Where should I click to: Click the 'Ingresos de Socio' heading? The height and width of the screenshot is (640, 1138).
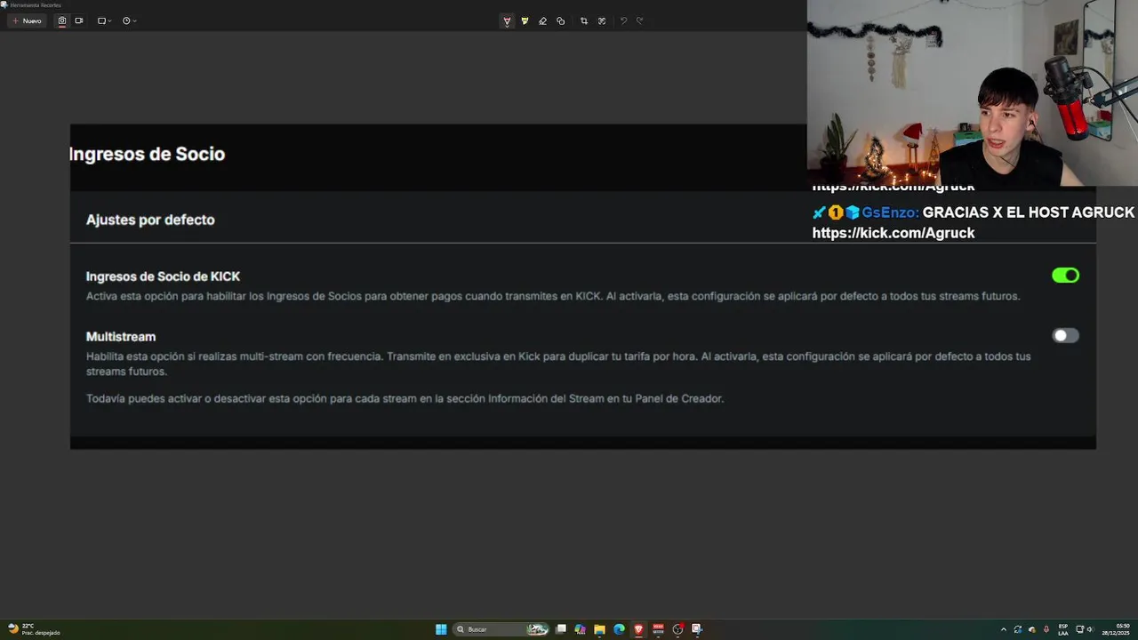pos(147,154)
